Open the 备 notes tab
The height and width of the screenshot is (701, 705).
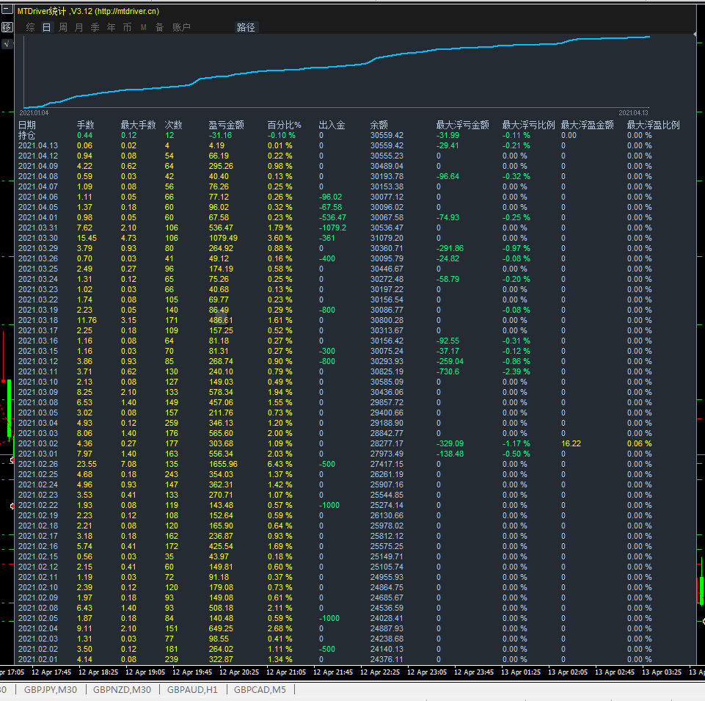tap(159, 27)
